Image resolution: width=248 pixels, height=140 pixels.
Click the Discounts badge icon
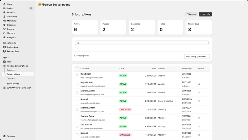pos(4,25)
